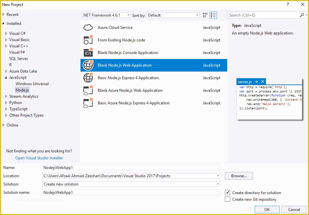Image resolution: width=309 pixels, height=215 pixels.
Task: Confirm with the OK button
Action: click(x=267, y=209)
